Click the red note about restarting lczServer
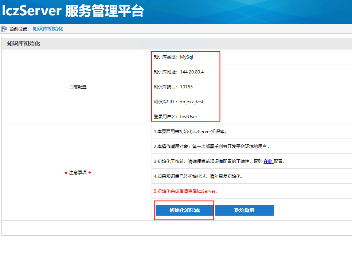The image size is (352, 256). (186, 191)
